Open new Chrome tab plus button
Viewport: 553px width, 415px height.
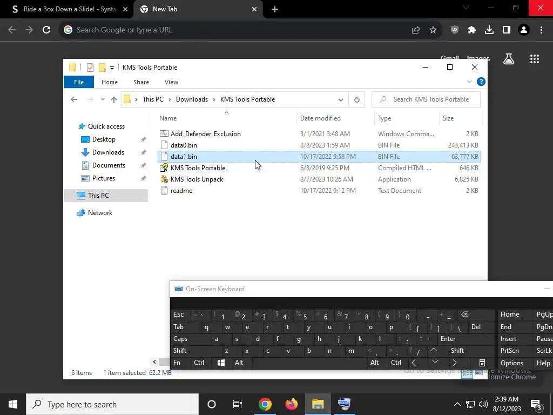coord(275,9)
